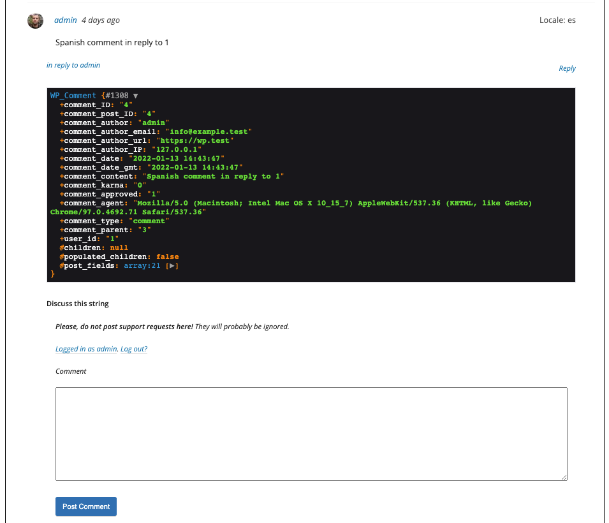The image size is (609, 523).
Task: Click the textarea resize handle corner
Action: coord(564,477)
